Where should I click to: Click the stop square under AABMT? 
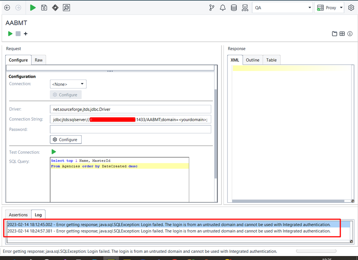pos(18,34)
